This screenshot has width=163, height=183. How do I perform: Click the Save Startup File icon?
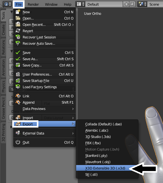[18, 81]
